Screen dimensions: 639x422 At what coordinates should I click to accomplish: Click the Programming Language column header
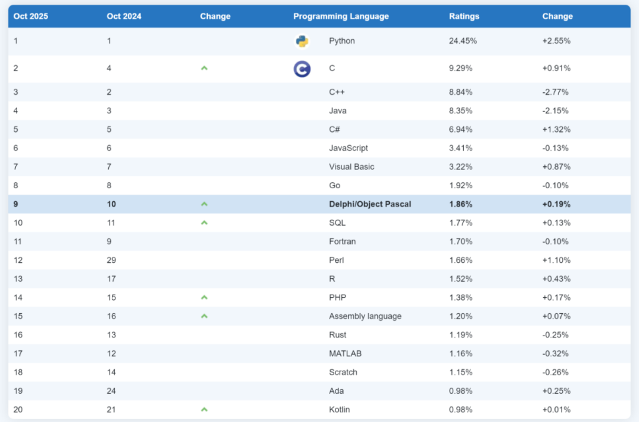(341, 17)
